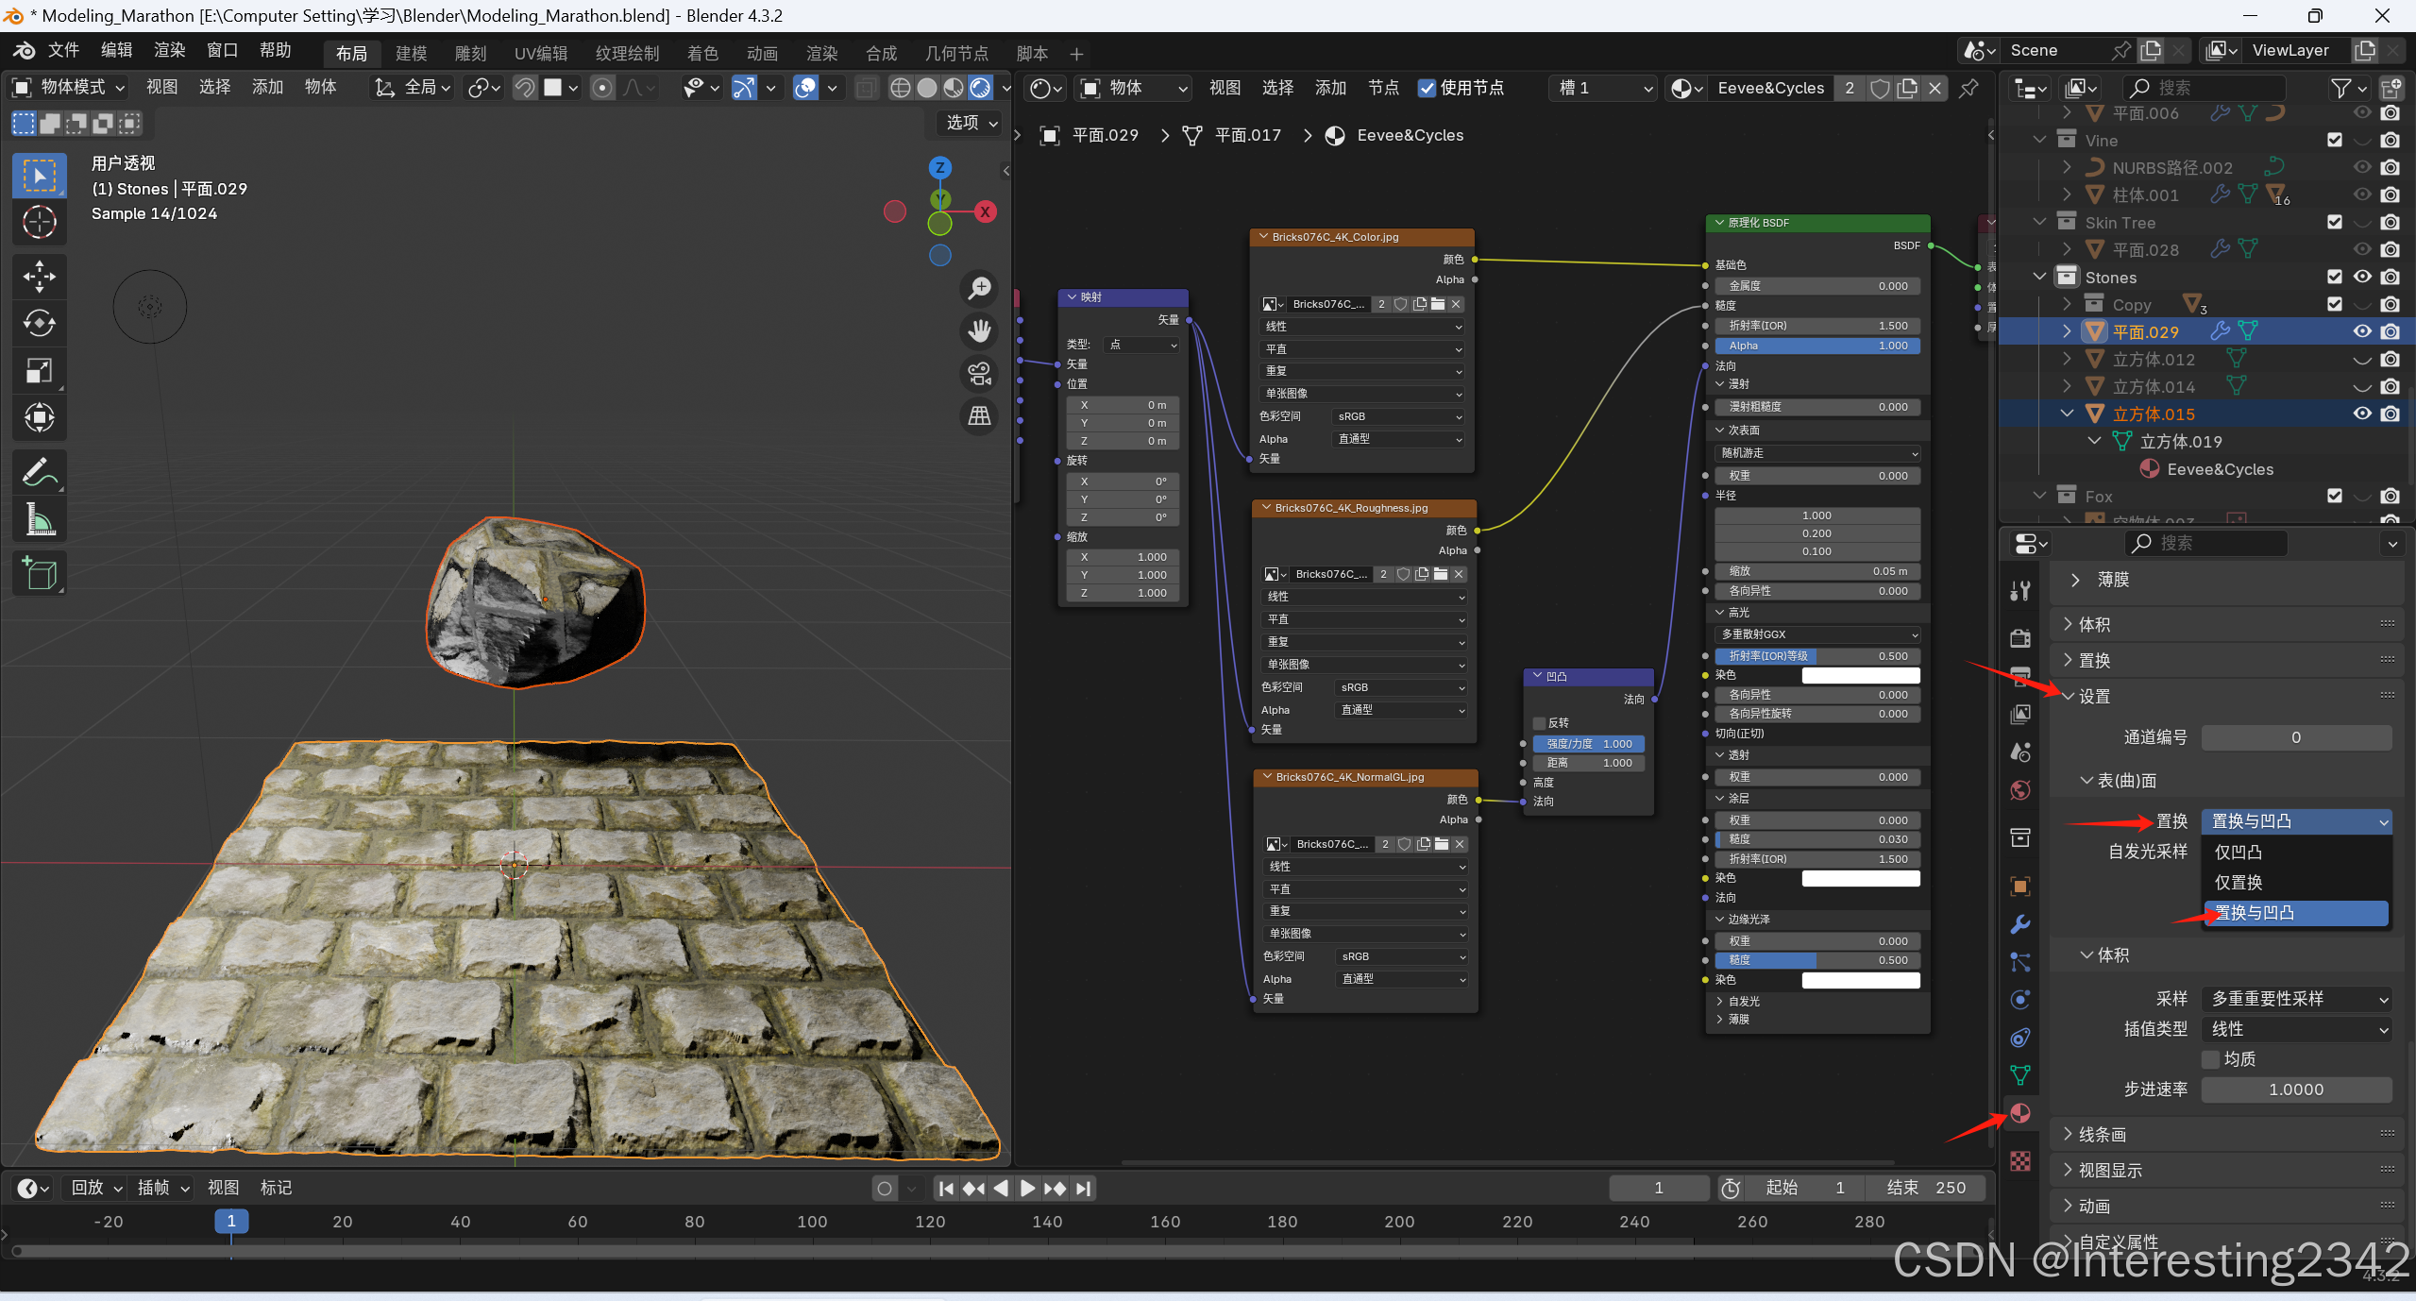Open the Material properties tab icon

[x=2020, y=1113]
